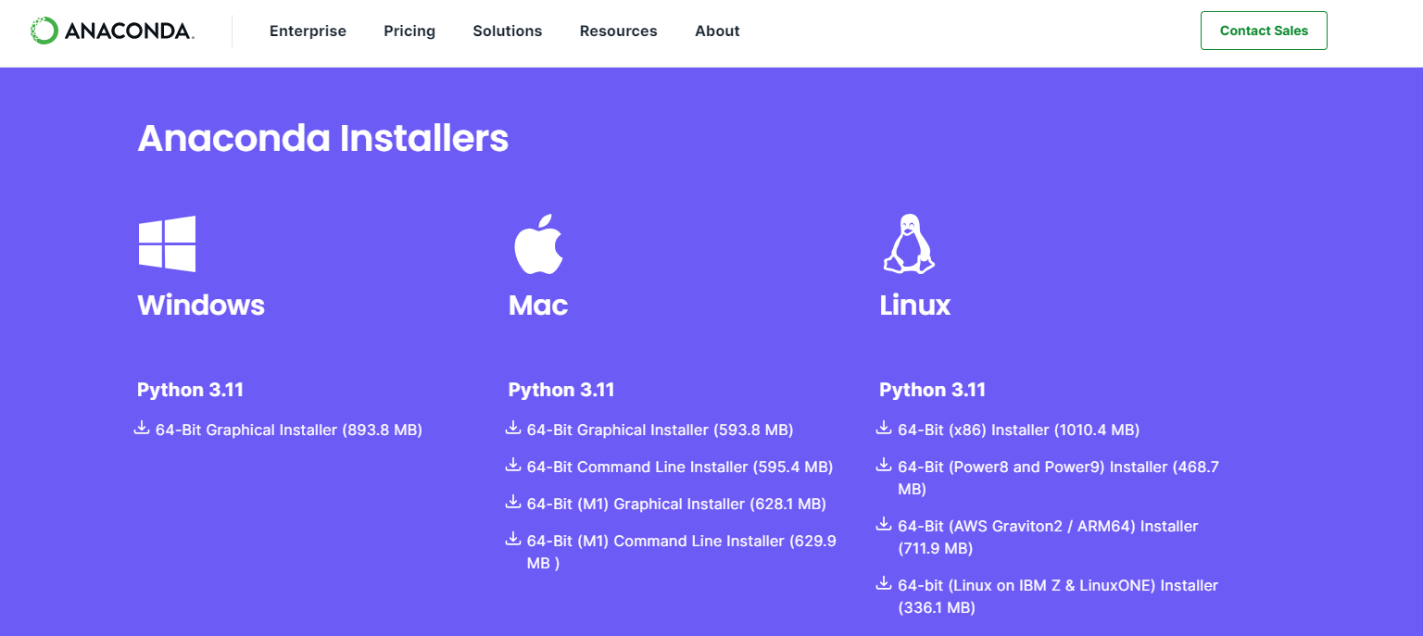This screenshot has width=1423, height=636.
Task: Click Python 3.11 label under Linux
Action: 932,390
